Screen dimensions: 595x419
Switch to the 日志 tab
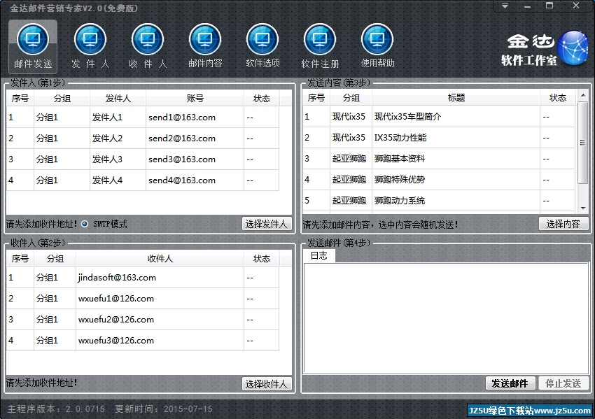tap(319, 256)
